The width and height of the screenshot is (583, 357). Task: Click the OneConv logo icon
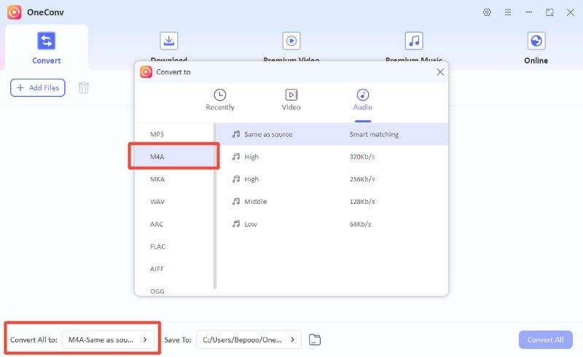pos(14,12)
